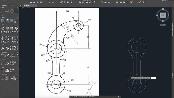
Task: Toggle the Draw panel pin dot
Action: (x=18, y=8)
